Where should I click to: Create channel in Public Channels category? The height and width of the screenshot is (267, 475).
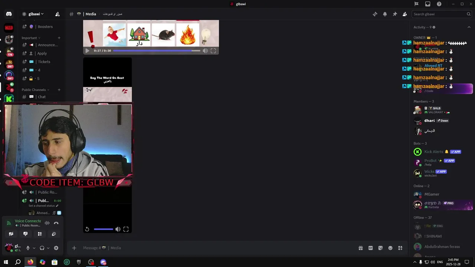pos(59,90)
